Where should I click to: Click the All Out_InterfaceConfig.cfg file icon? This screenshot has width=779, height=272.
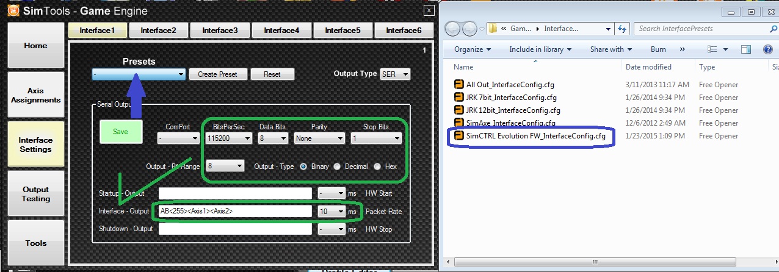(x=460, y=85)
